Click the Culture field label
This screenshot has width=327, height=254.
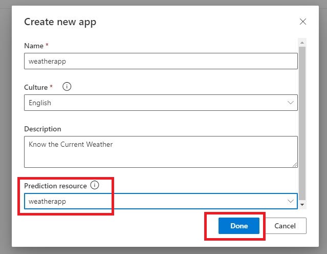(36, 87)
